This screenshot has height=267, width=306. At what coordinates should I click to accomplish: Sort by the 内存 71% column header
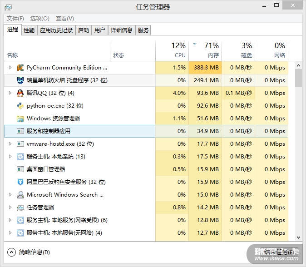(205, 51)
